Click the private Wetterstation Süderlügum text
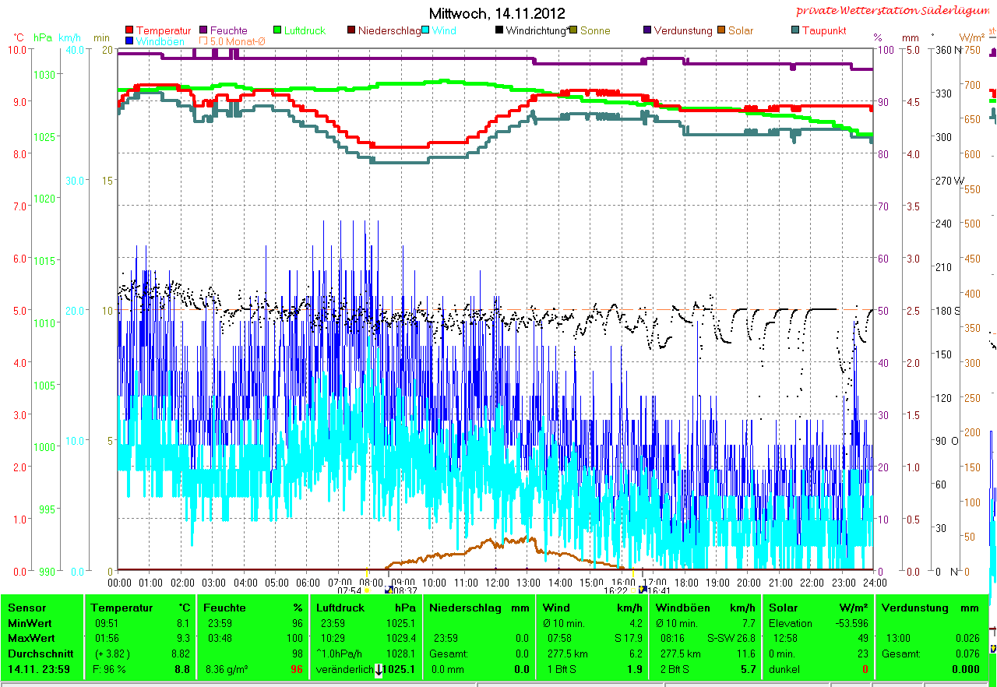Screen dimensions: 997x687 pyautogui.click(x=895, y=11)
